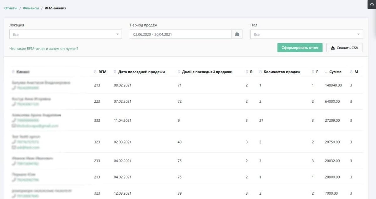Screen dimensions: 376x199
Task: Click days-since-sale value 71
Action: click(x=180, y=85)
